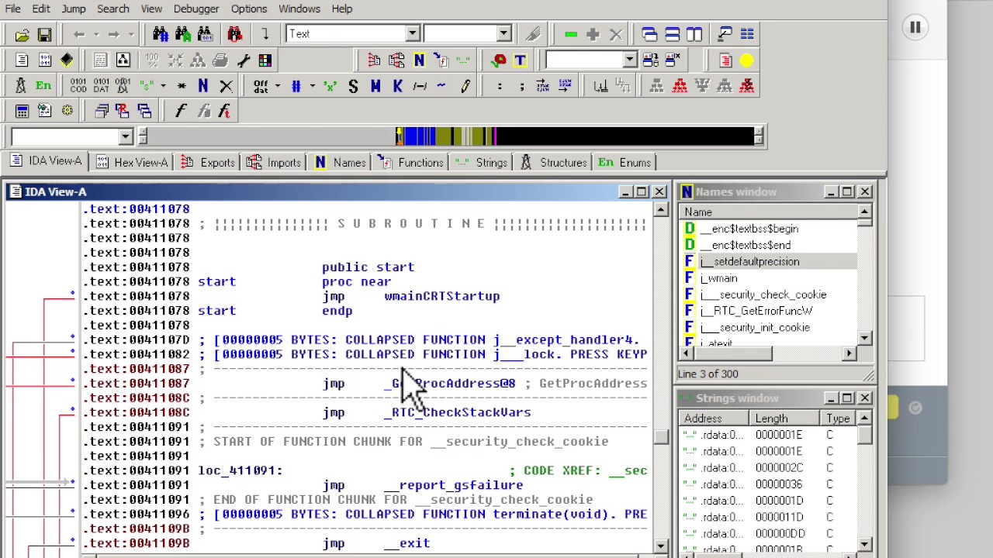This screenshot has width=993, height=558.
Task: Click the Address column header in Strings window
Action: coord(714,418)
